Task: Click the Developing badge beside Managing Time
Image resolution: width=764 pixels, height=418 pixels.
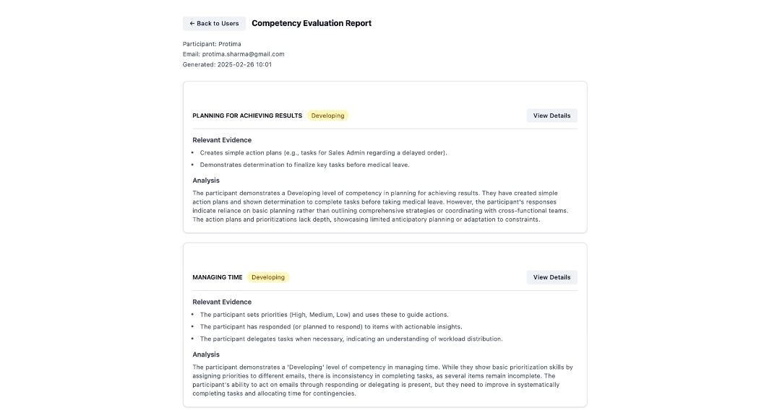Action: click(x=268, y=277)
